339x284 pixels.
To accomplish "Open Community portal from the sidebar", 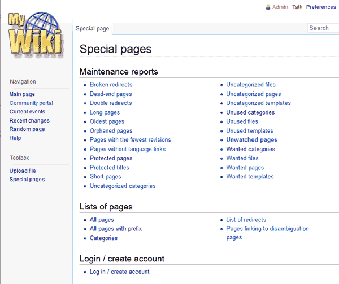I will (31, 103).
